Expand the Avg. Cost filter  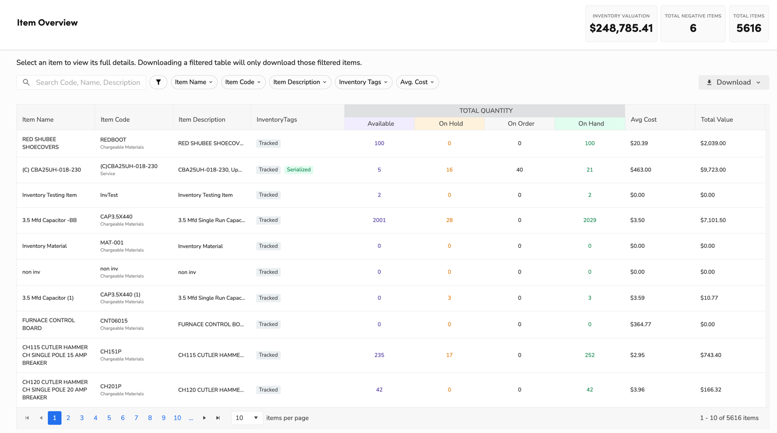click(x=417, y=82)
